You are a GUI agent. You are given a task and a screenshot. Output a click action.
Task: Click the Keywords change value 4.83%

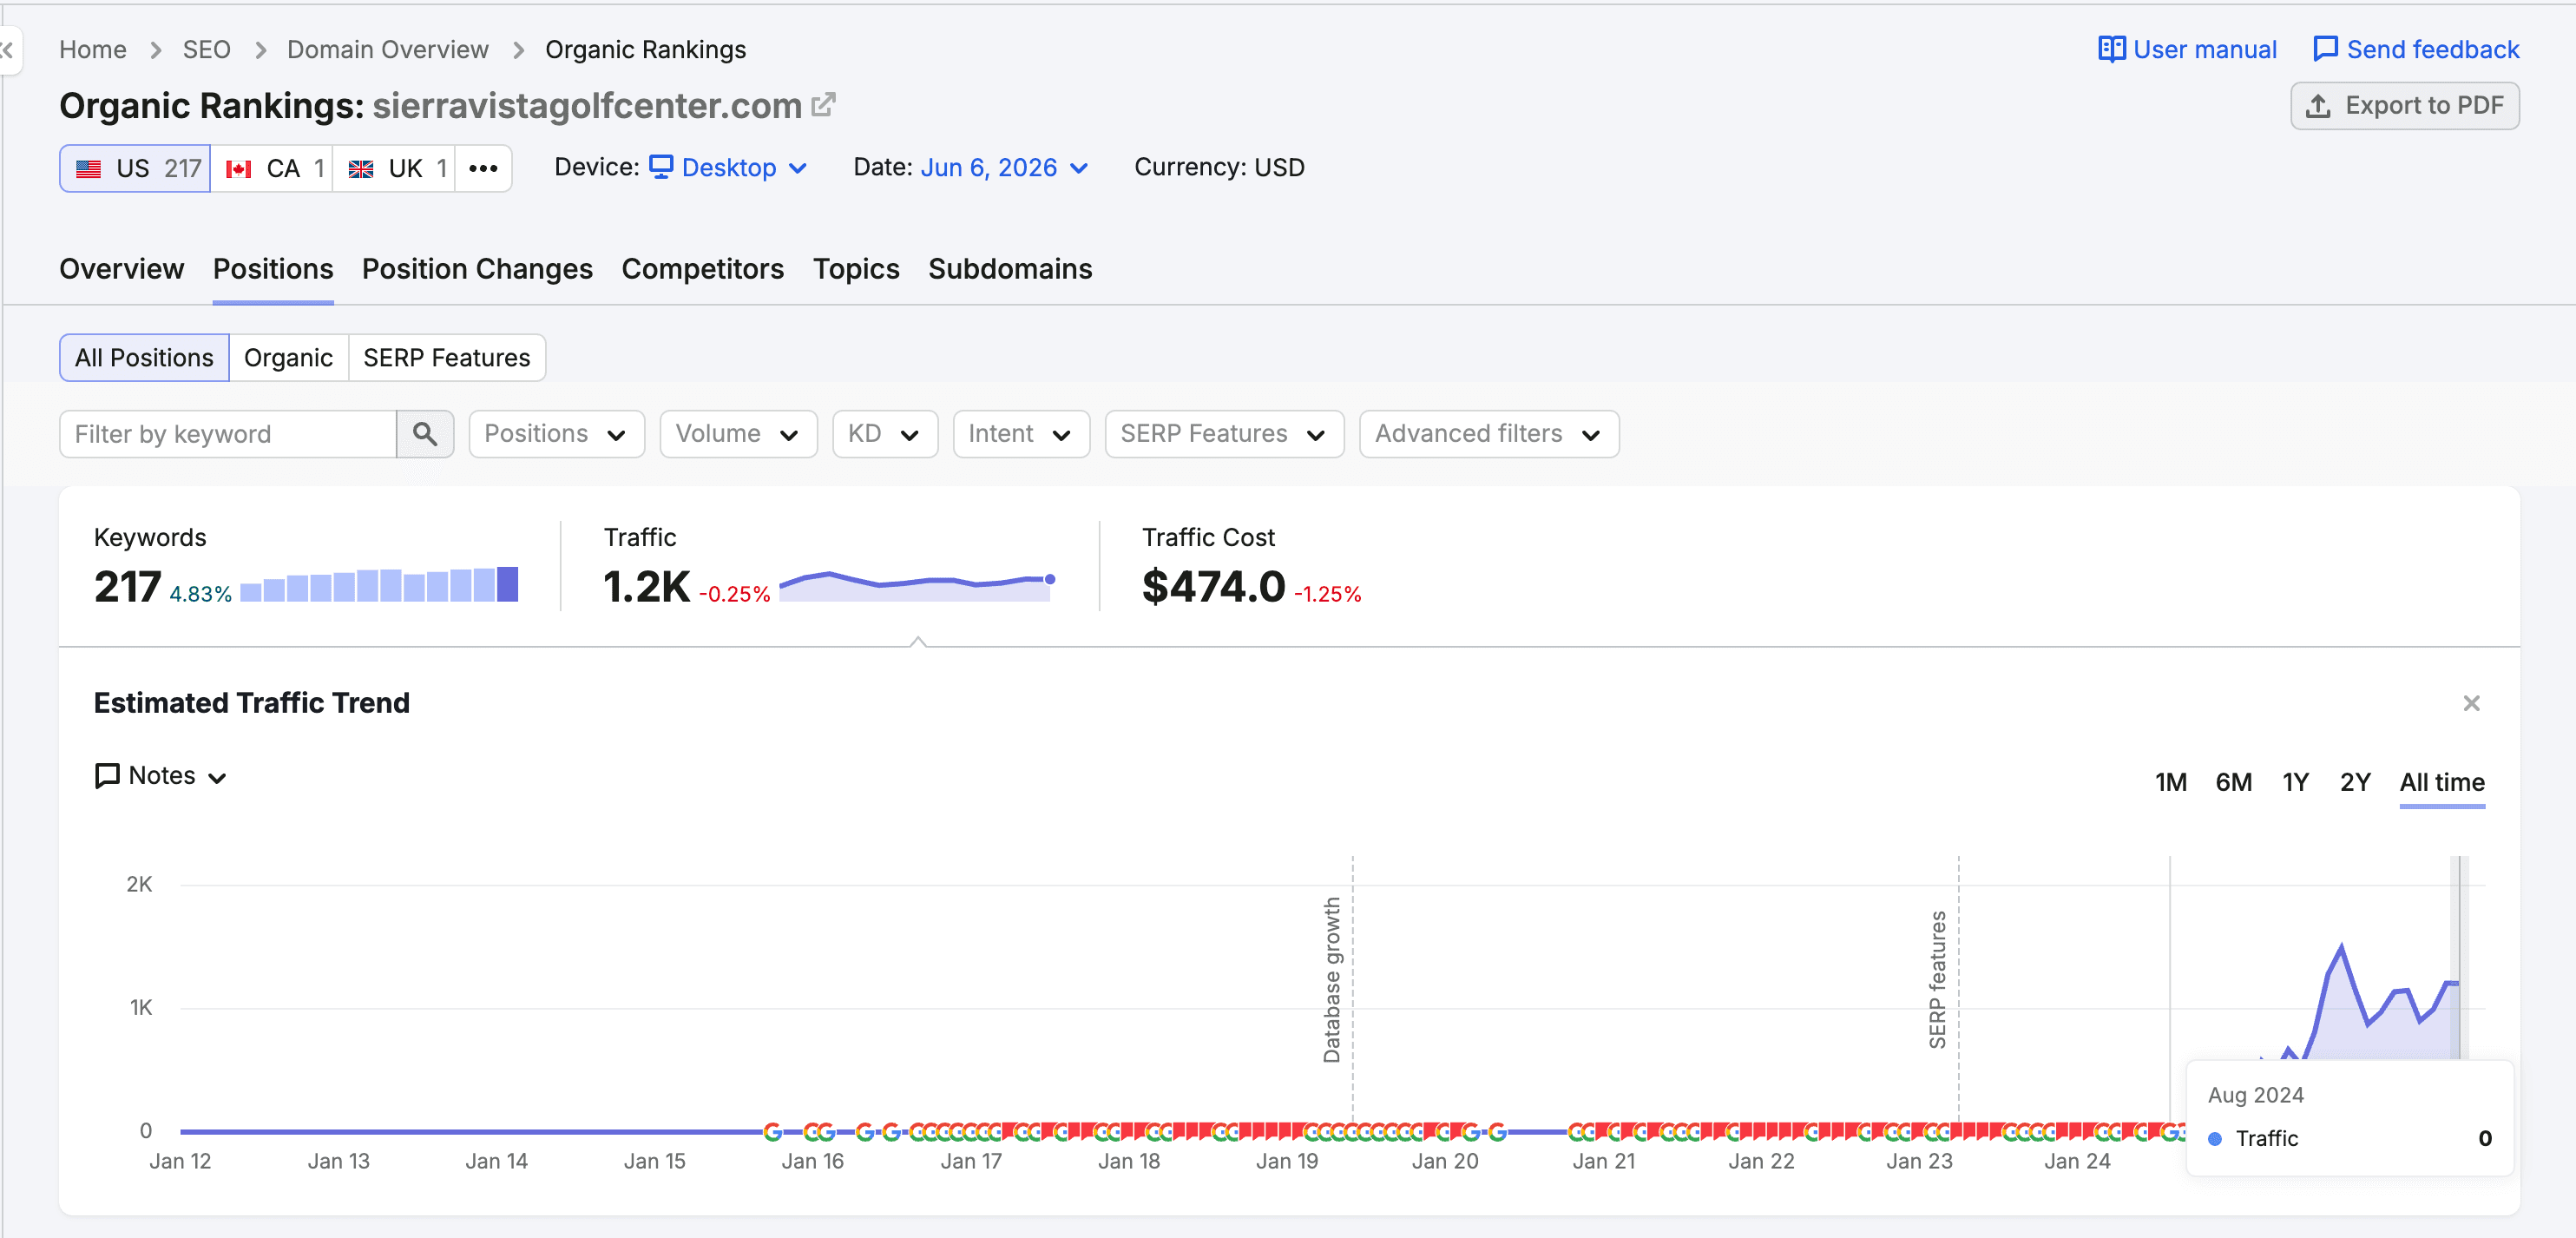point(200,594)
